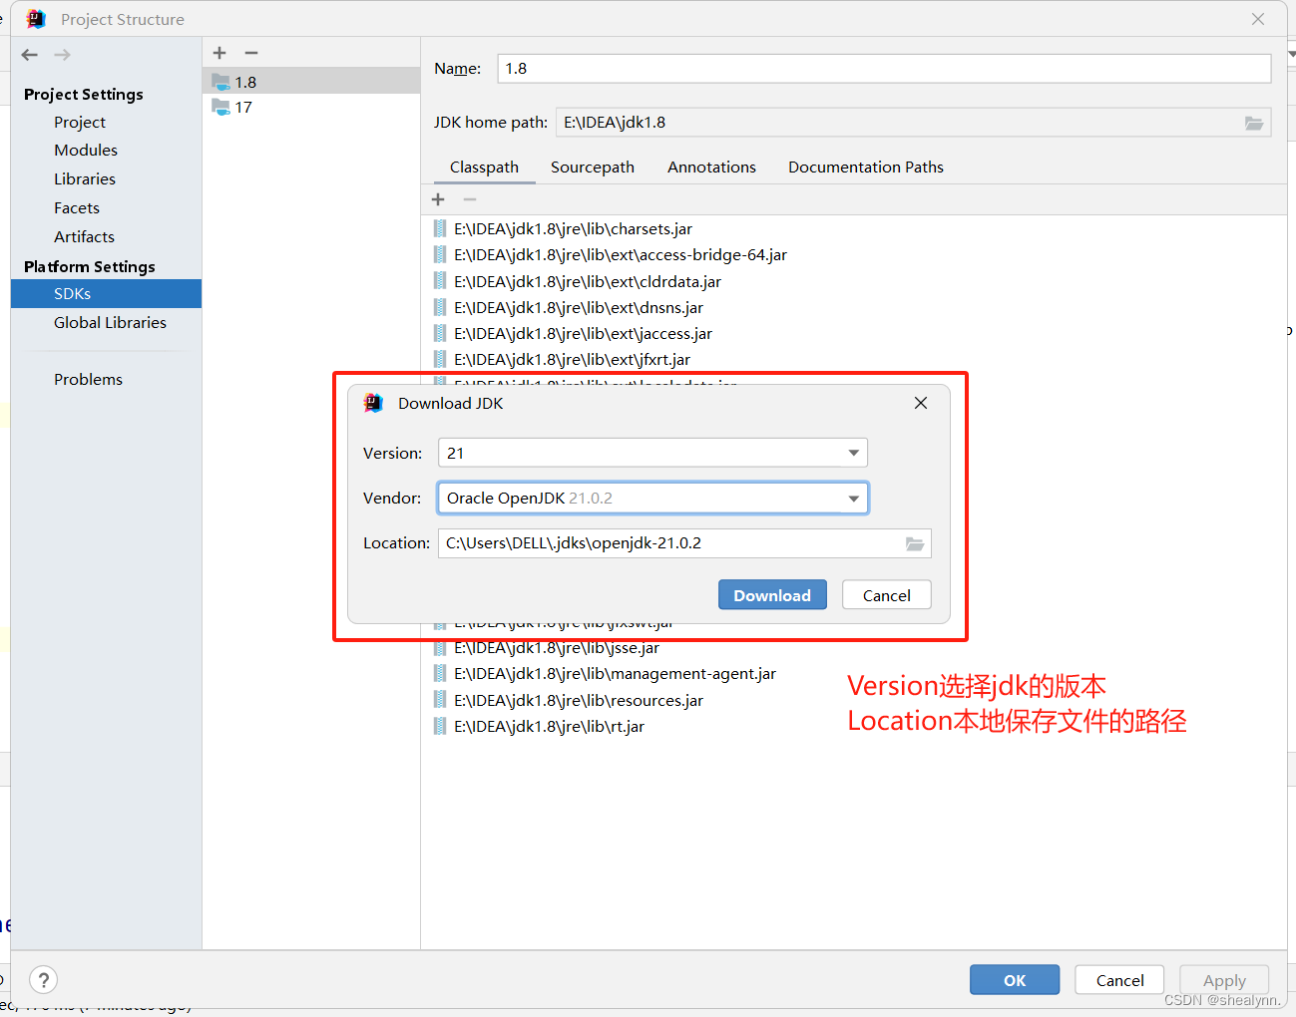Open the Version dropdown showing 21

pyautogui.click(x=652, y=453)
